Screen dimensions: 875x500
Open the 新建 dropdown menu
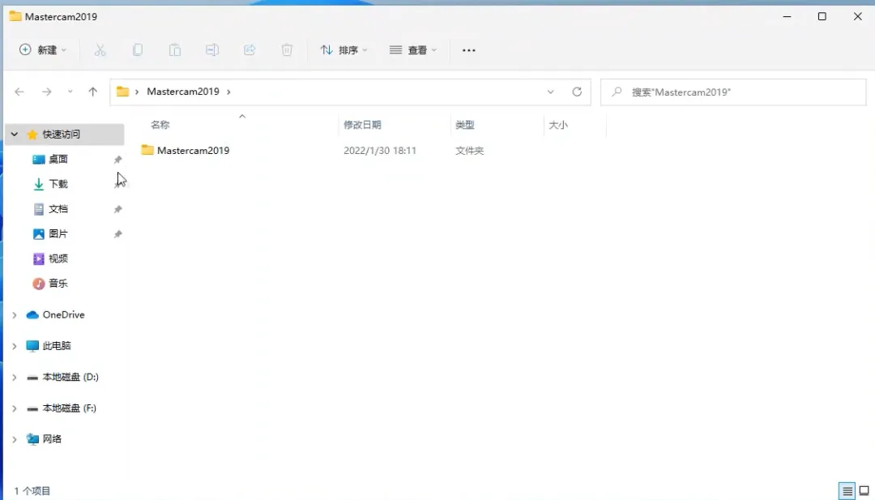point(43,50)
